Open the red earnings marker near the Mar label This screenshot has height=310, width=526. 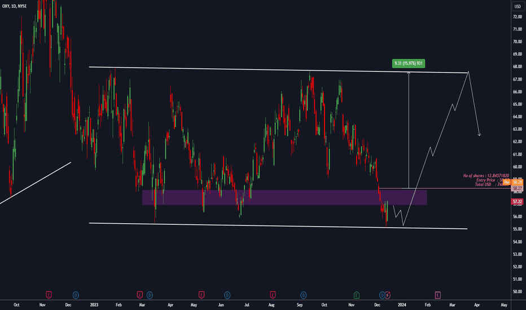pyautogui.click(x=140, y=295)
